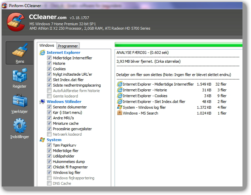Click the green analysis progress bar
The image size is (251, 195).
pyautogui.click(x=178, y=45)
